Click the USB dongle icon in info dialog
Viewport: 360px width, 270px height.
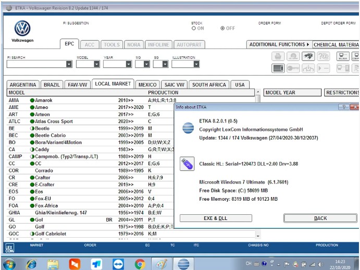pyautogui.click(x=187, y=164)
